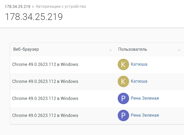Open the Рина Зеленая link in last row
The height and width of the screenshot is (135, 184).
pyautogui.click(x=145, y=115)
